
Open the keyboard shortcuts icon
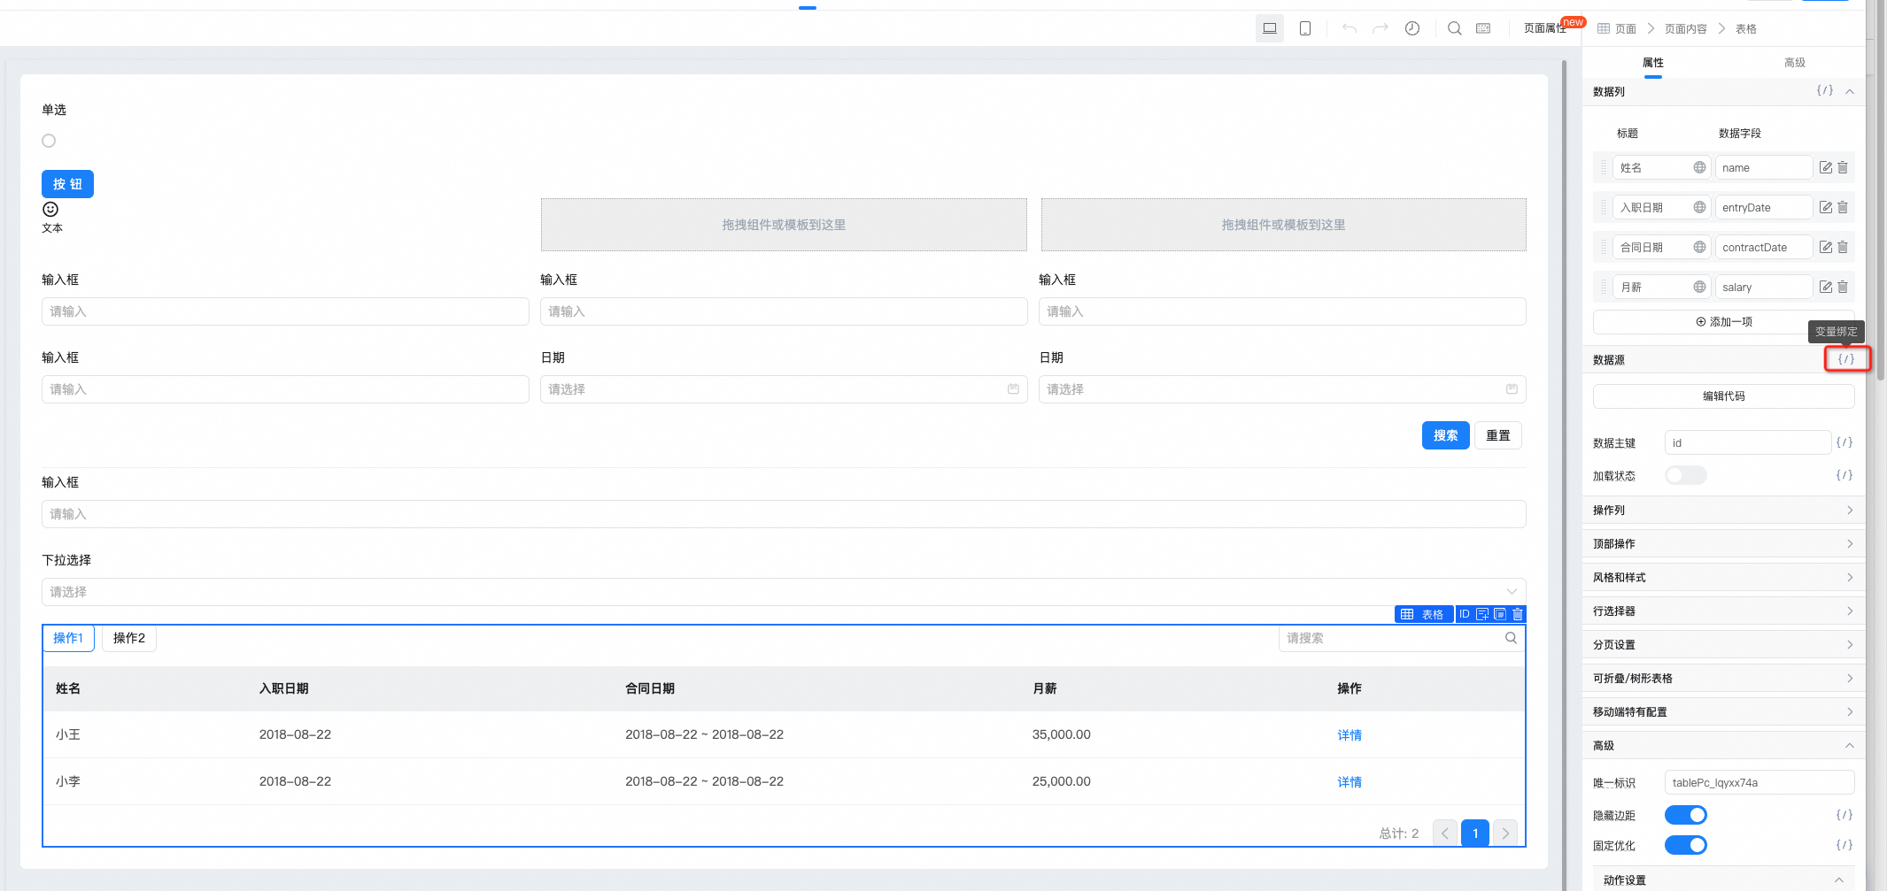click(1483, 28)
